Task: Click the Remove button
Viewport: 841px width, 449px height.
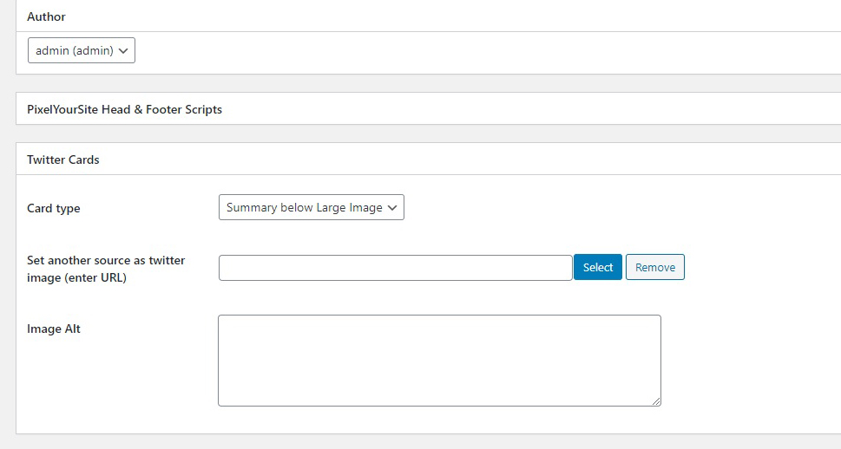Action: point(655,267)
